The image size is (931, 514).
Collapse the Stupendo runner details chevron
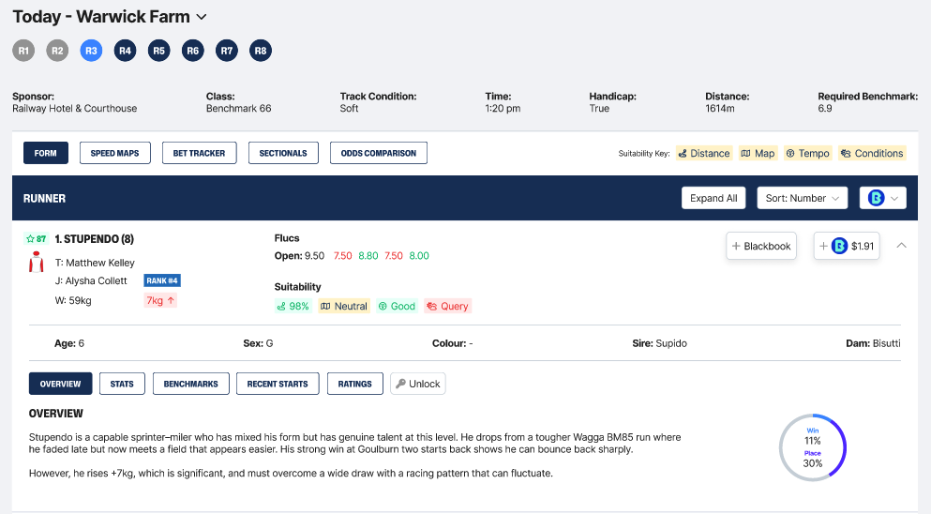pyautogui.click(x=901, y=246)
